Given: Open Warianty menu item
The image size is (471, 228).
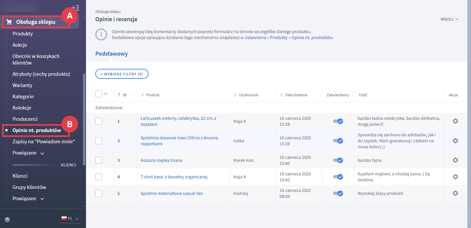Looking at the screenshot, I should point(22,85).
